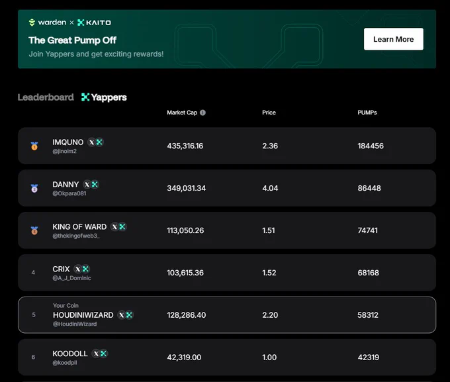Click the price 4.04
The width and height of the screenshot is (450, 382).
[x=270, y=188]
